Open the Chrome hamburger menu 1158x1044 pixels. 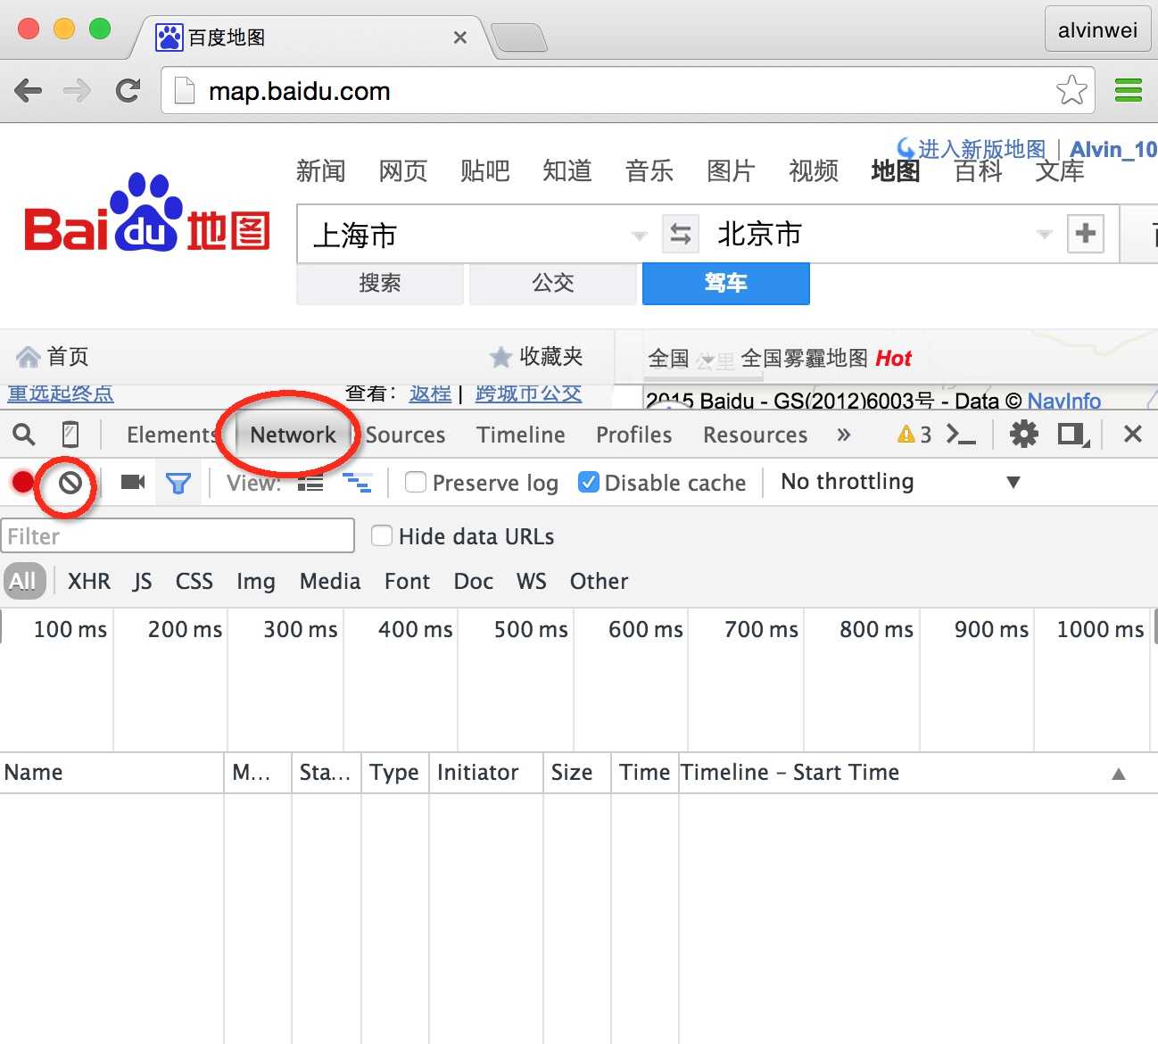[1129, 90]
